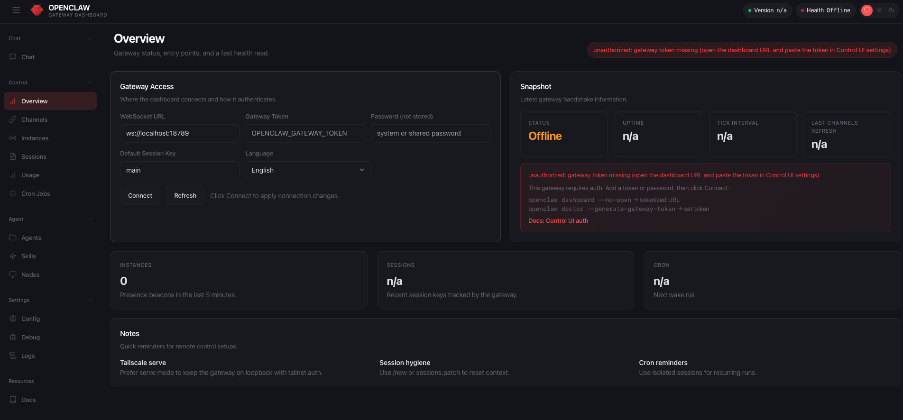Click the WebSocket URL input field
This screenshot has width=903, height=420.
[180, 133]
